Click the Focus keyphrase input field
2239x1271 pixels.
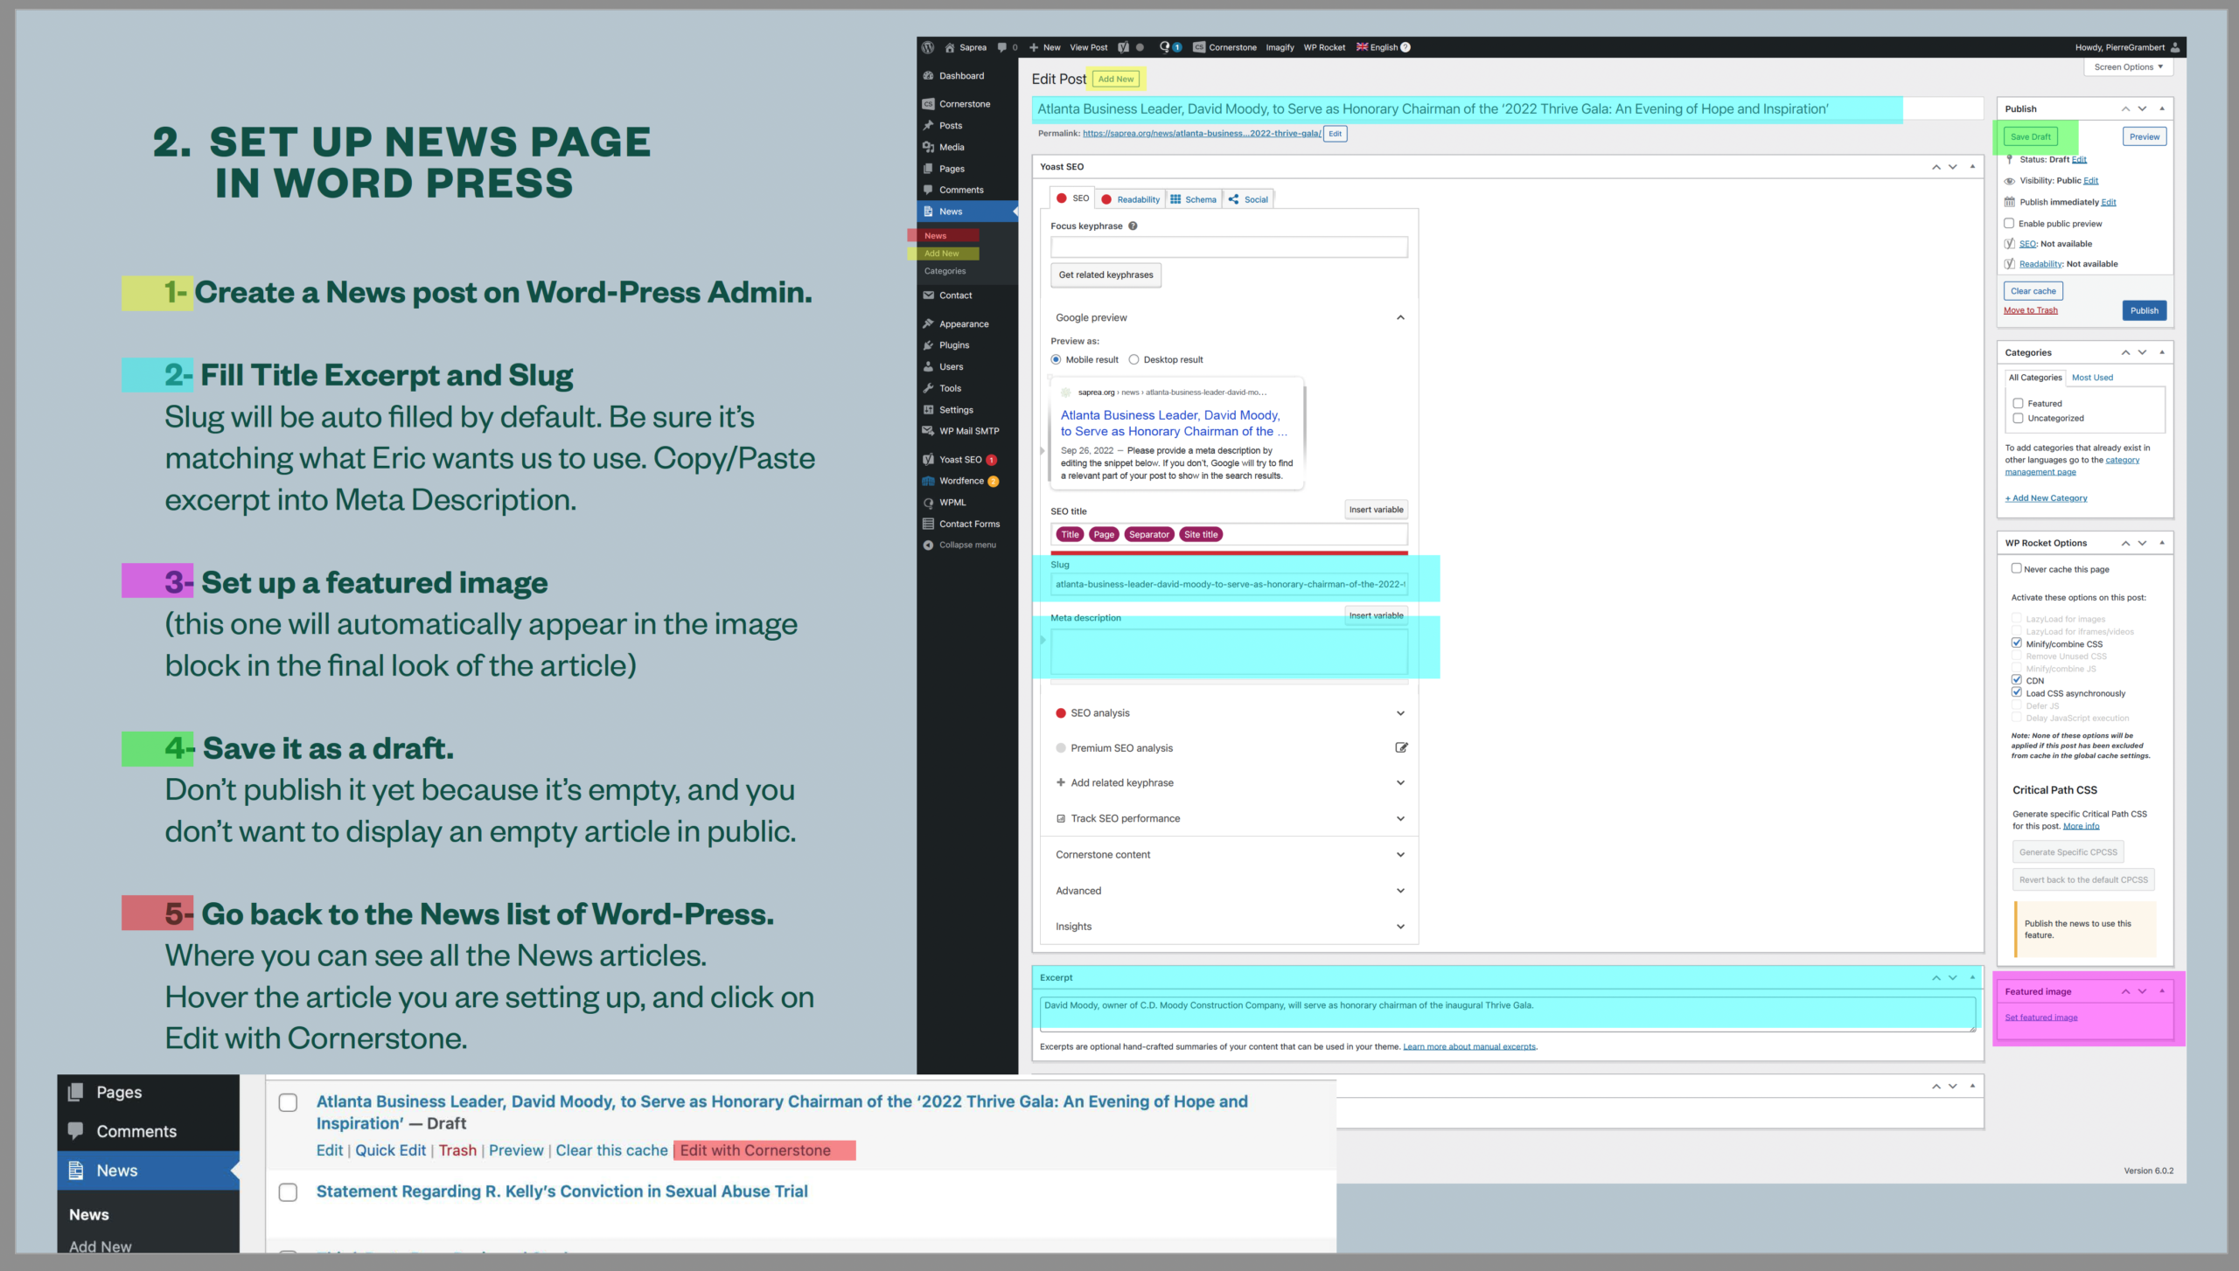tap(1229, 247)
